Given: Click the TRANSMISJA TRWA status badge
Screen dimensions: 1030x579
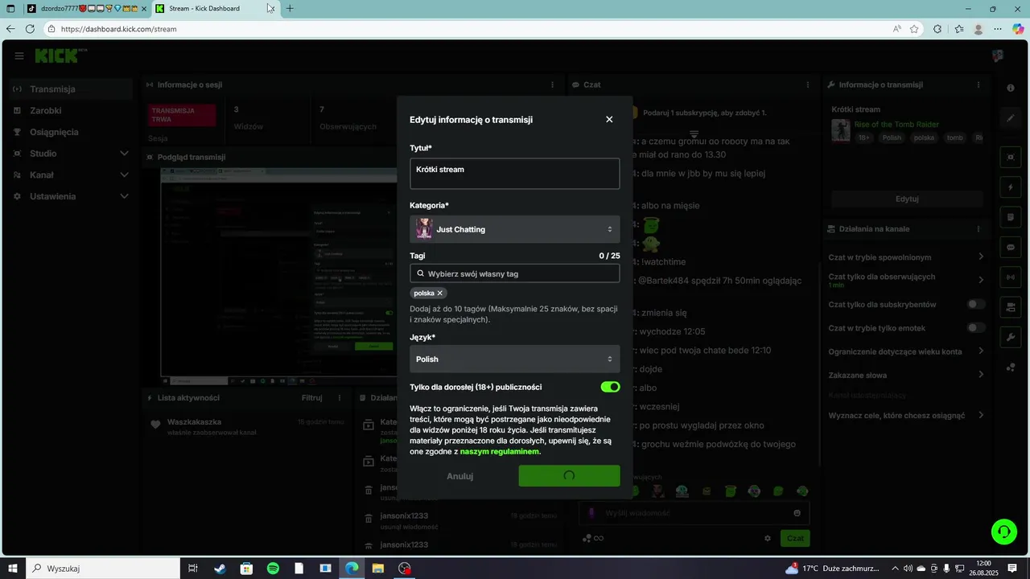Looking at the screenshot, I should [x=182, y=115].
